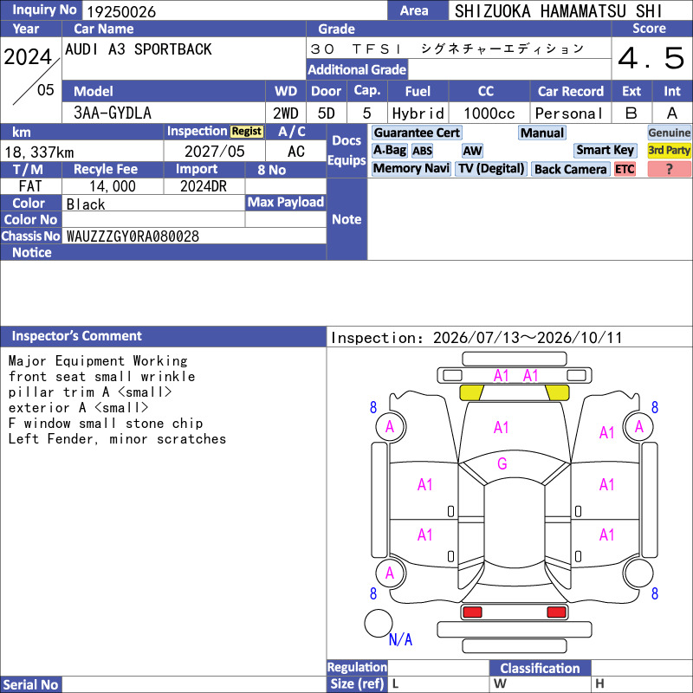Image resolution: width=693 pixels, height=693 pixels.
Task: Click the chassis number WAUZZZGY0RA080028
Action: pos(133,236)
